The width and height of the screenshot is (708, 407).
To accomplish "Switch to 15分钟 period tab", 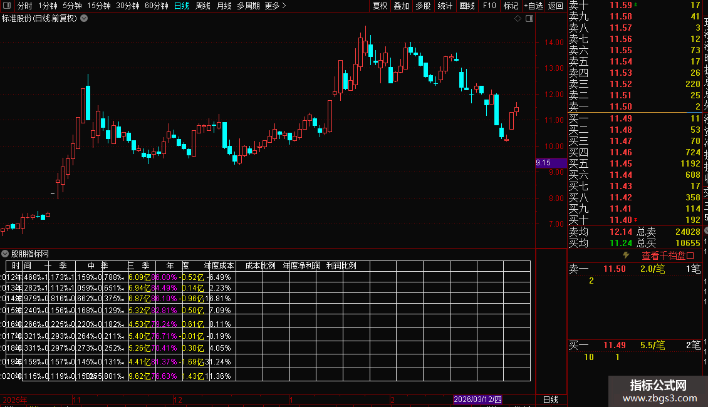I will (x=99, y=6).
